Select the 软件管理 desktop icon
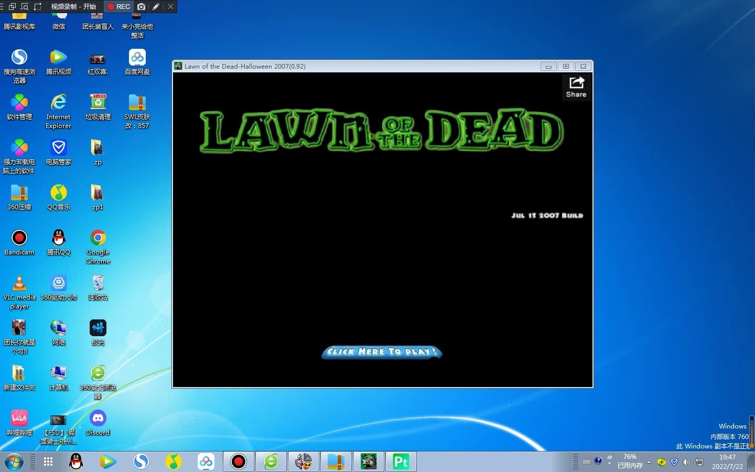This screenshot has width=755, height=472. coord(19,107)
